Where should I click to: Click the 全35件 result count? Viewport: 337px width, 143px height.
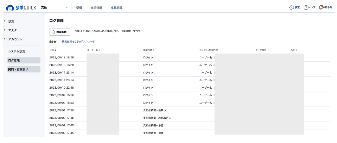pos(54,42)
